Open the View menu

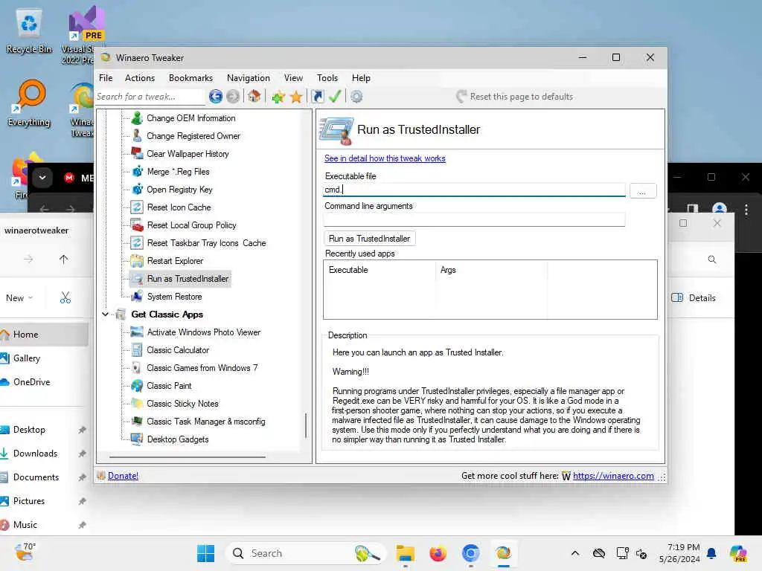click(x=293, y=78)
